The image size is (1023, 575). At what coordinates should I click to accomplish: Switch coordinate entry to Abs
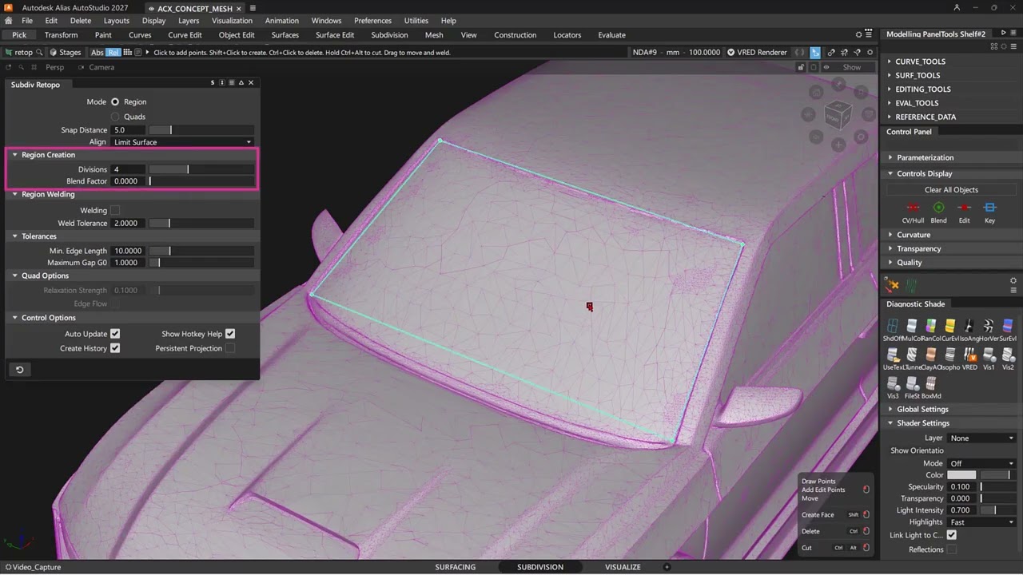coord(97,52)
